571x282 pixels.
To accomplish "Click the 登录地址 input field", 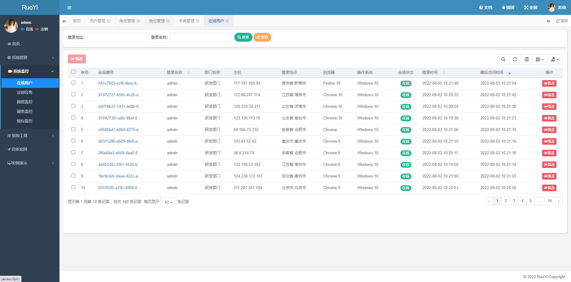I will [x=117, y=37].
